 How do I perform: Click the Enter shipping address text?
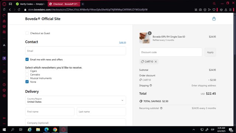coord(204,85)
